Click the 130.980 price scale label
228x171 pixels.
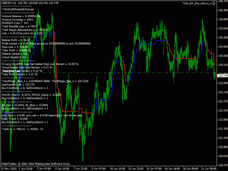[x=223, y=147]
